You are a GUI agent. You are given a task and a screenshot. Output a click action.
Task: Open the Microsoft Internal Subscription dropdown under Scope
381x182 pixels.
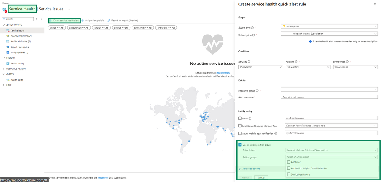point(329,34)
